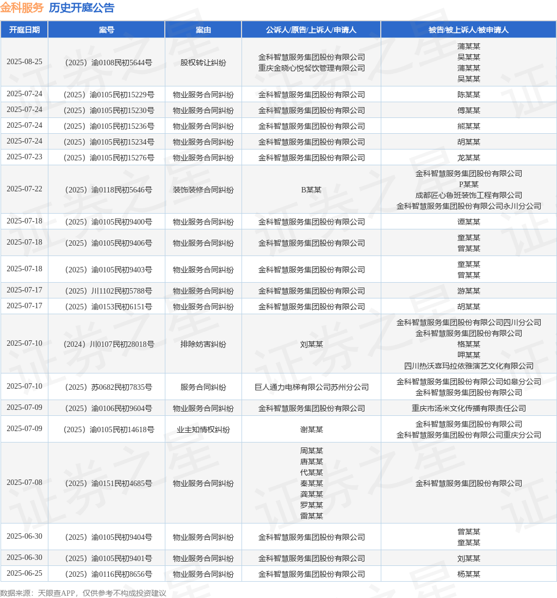Click defendant 金科智慧服务集团股份有限公司四川分公司
Image resolution: width=557 pixels, height=598 pixels.
coord(468,322)
